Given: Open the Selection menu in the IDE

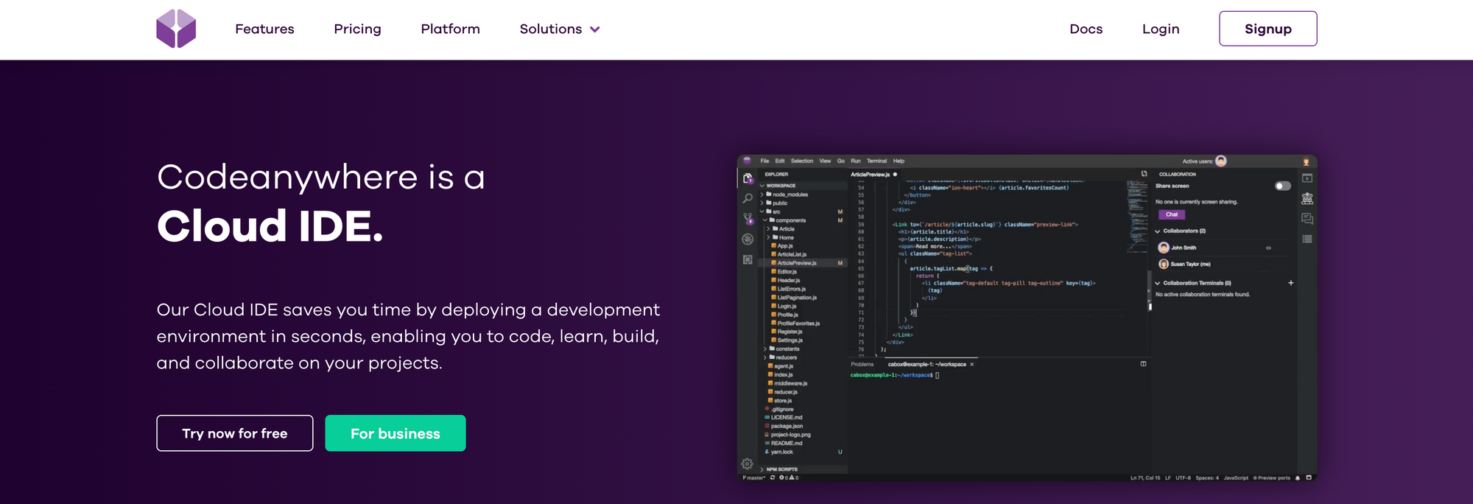Looking at the screenshot, I should point(802,161).
